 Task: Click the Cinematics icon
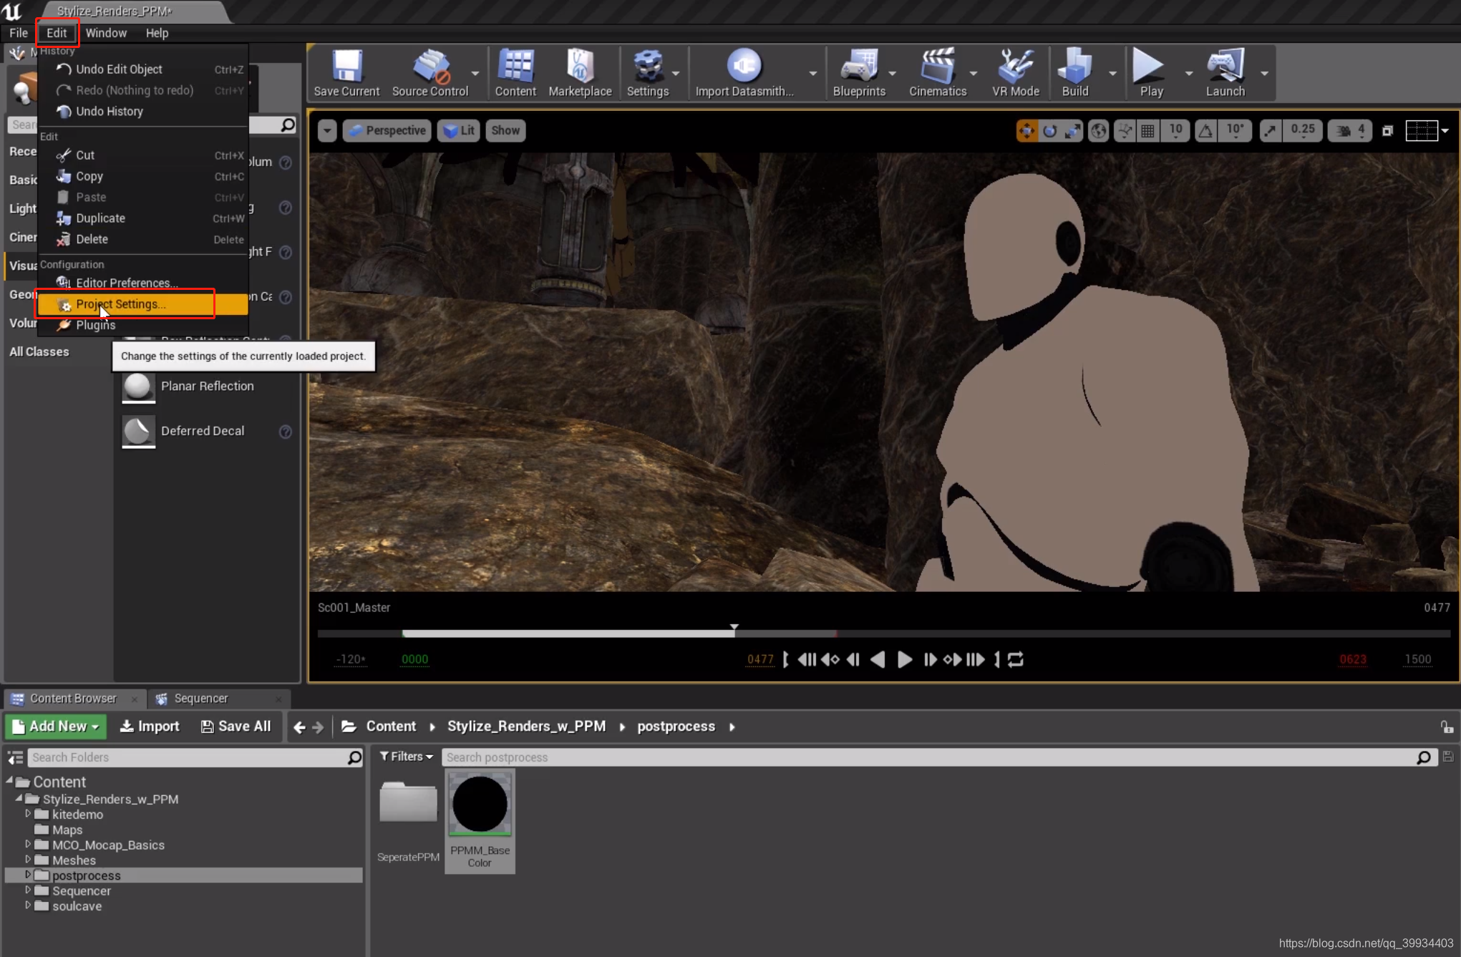938,72
